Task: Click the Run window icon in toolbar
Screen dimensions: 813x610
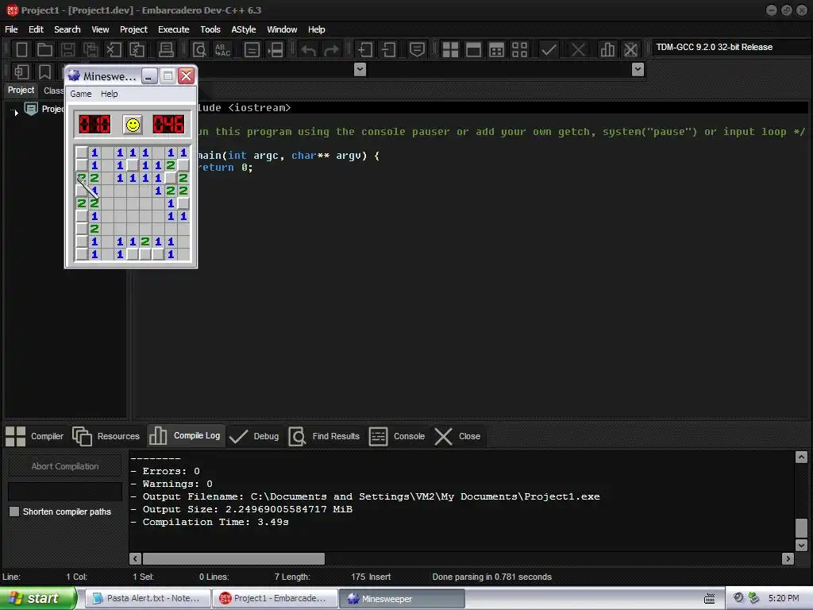Action: pyautogui.click(x=473, y=50)
